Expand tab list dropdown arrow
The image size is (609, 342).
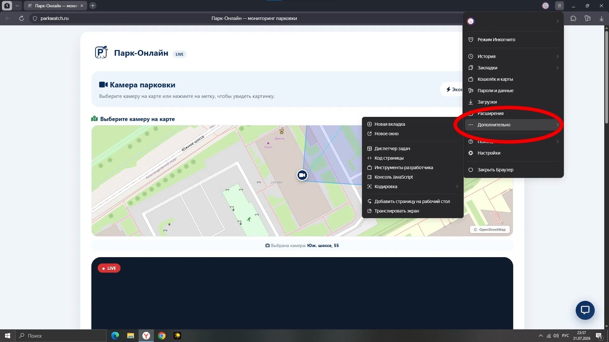pyautogui.click(x=17, y=6)
